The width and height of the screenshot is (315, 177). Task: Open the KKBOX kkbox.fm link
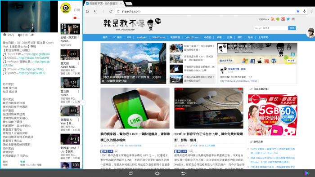(34, 58)
